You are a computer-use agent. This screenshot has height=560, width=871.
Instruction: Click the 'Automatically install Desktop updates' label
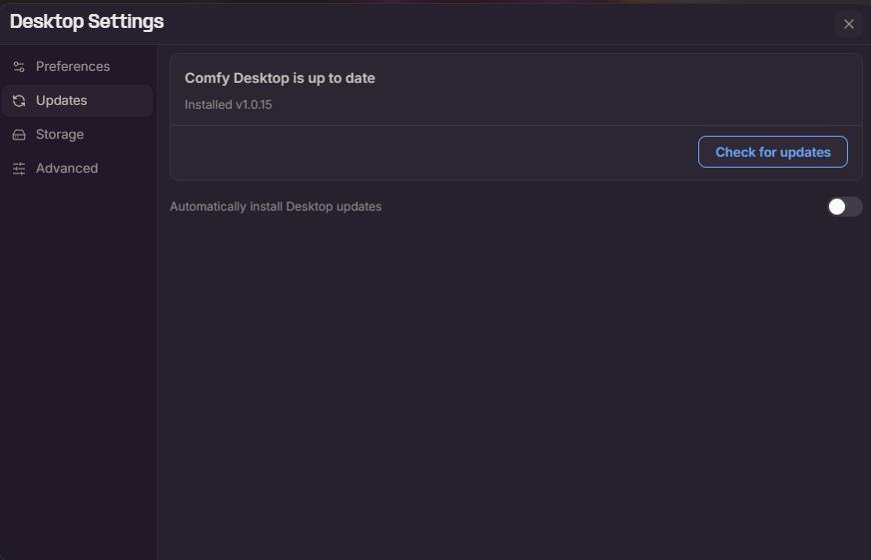pos(276,207)
